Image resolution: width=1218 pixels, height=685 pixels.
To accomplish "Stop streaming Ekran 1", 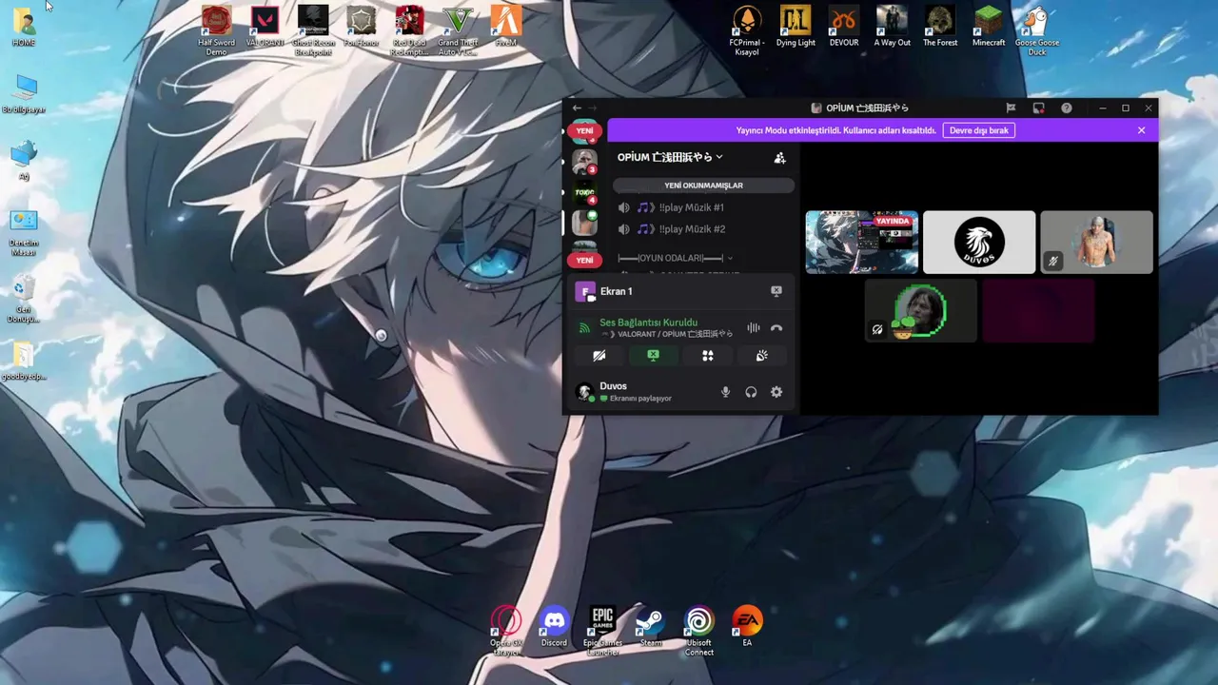I will (x=776, y=291).
